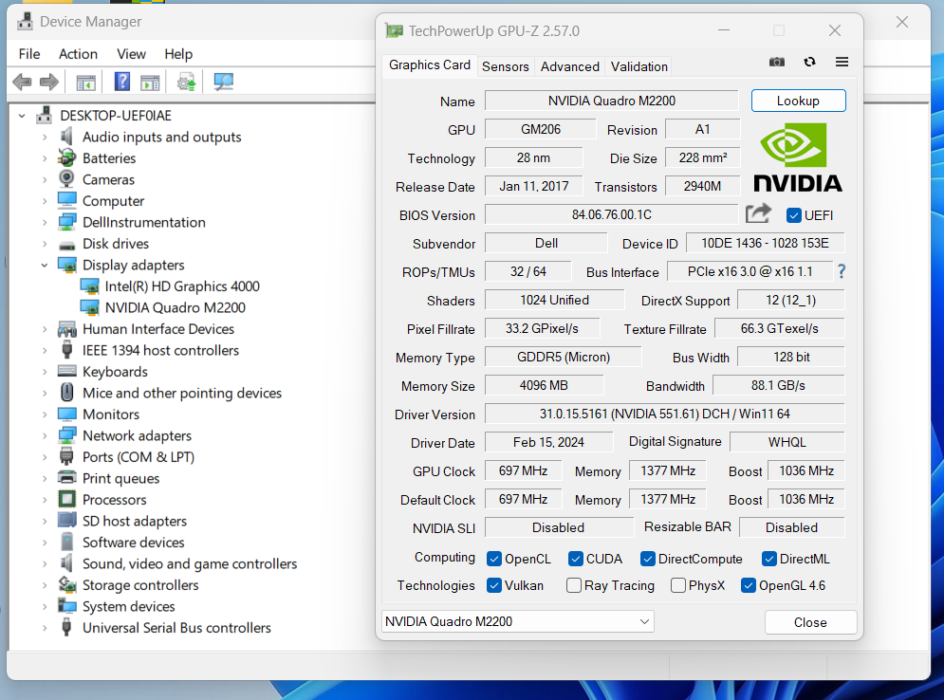Click the Device ID value field
944x700 pixels.
click(766, 243)
